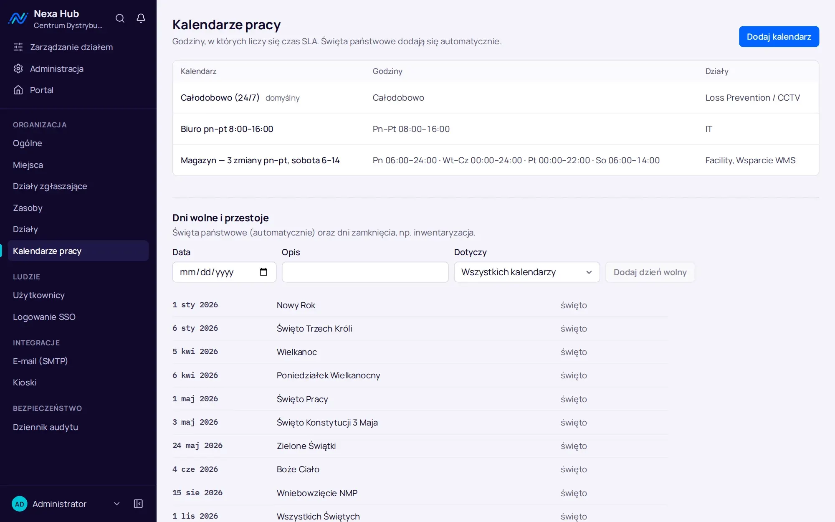Open the Biuro pn-pt 8:00-16:00 calendar
This screenshot has height=522, width=835.
point(496,129)
